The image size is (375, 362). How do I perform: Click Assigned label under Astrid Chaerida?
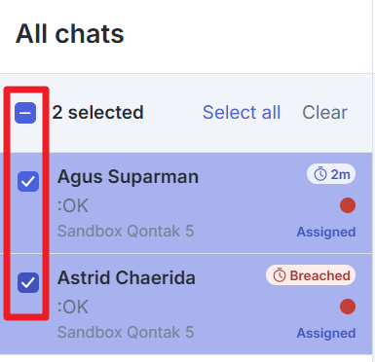pos(326,333)
